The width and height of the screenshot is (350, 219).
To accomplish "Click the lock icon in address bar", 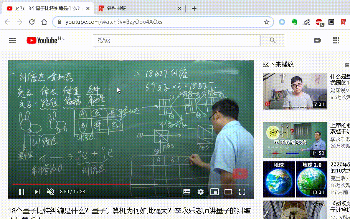I will click(59, 22).
